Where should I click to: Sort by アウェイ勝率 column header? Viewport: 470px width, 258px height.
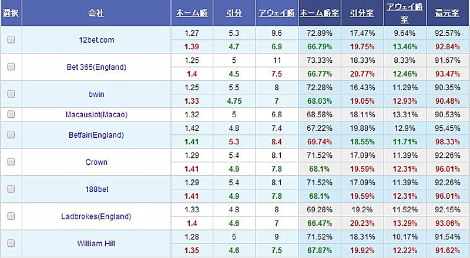pyautogui.click(x=405, y=13)
